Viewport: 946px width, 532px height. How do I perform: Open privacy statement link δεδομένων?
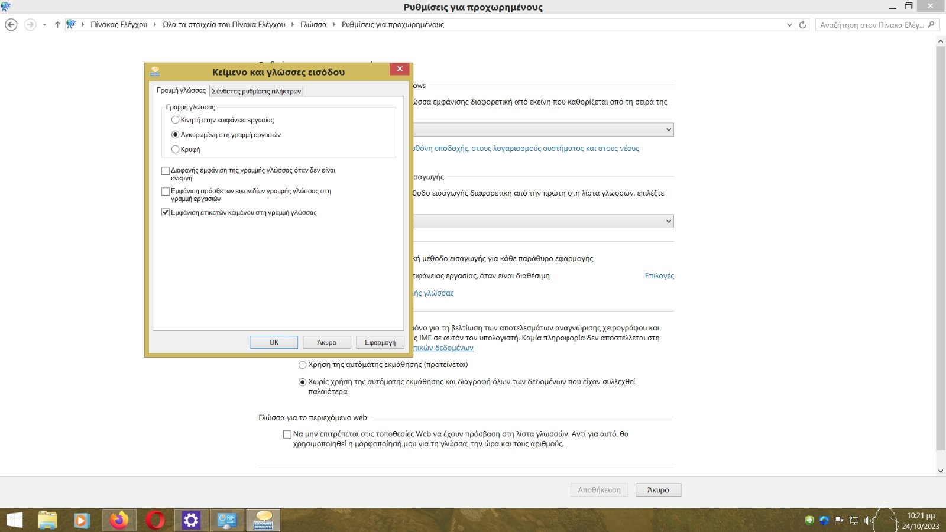(x=443, y=348)
